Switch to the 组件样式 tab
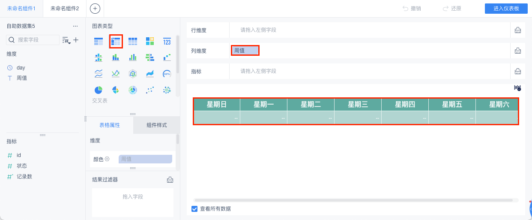Image resolution: width=532 pixels, height=220 pixels. pyautogui.click(x=156, y=125)
